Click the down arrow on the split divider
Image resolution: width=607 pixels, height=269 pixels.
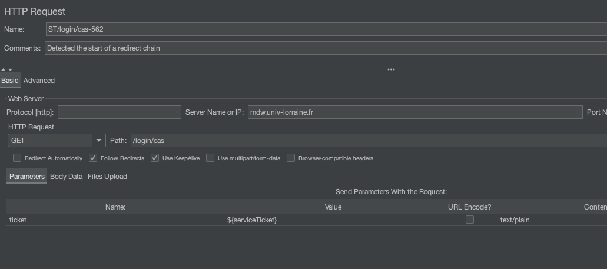point(10,69)
